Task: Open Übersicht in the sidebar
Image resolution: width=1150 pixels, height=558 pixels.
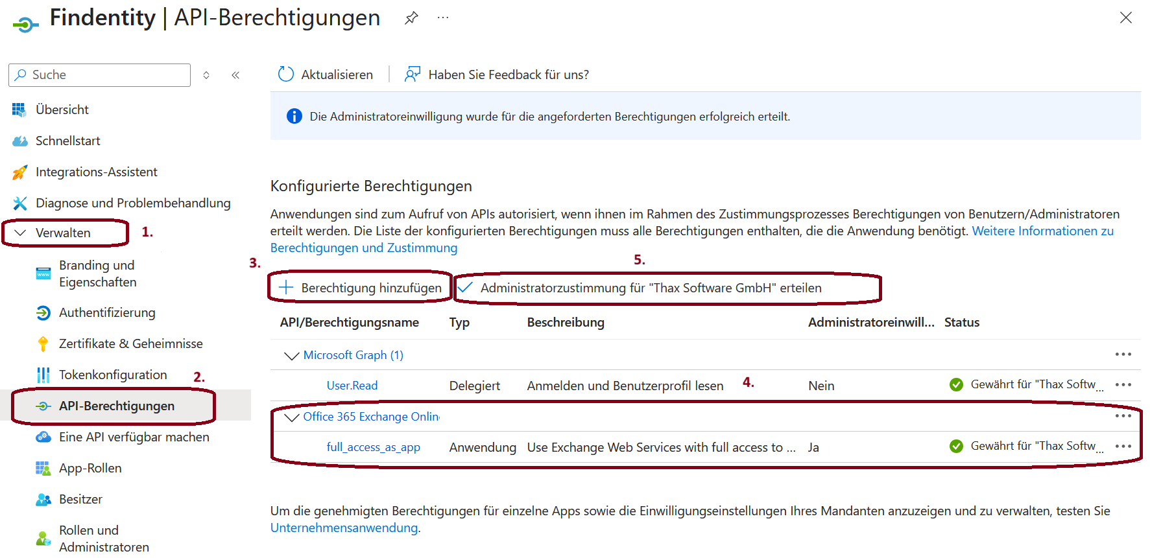Action: [x=62, y=110]
